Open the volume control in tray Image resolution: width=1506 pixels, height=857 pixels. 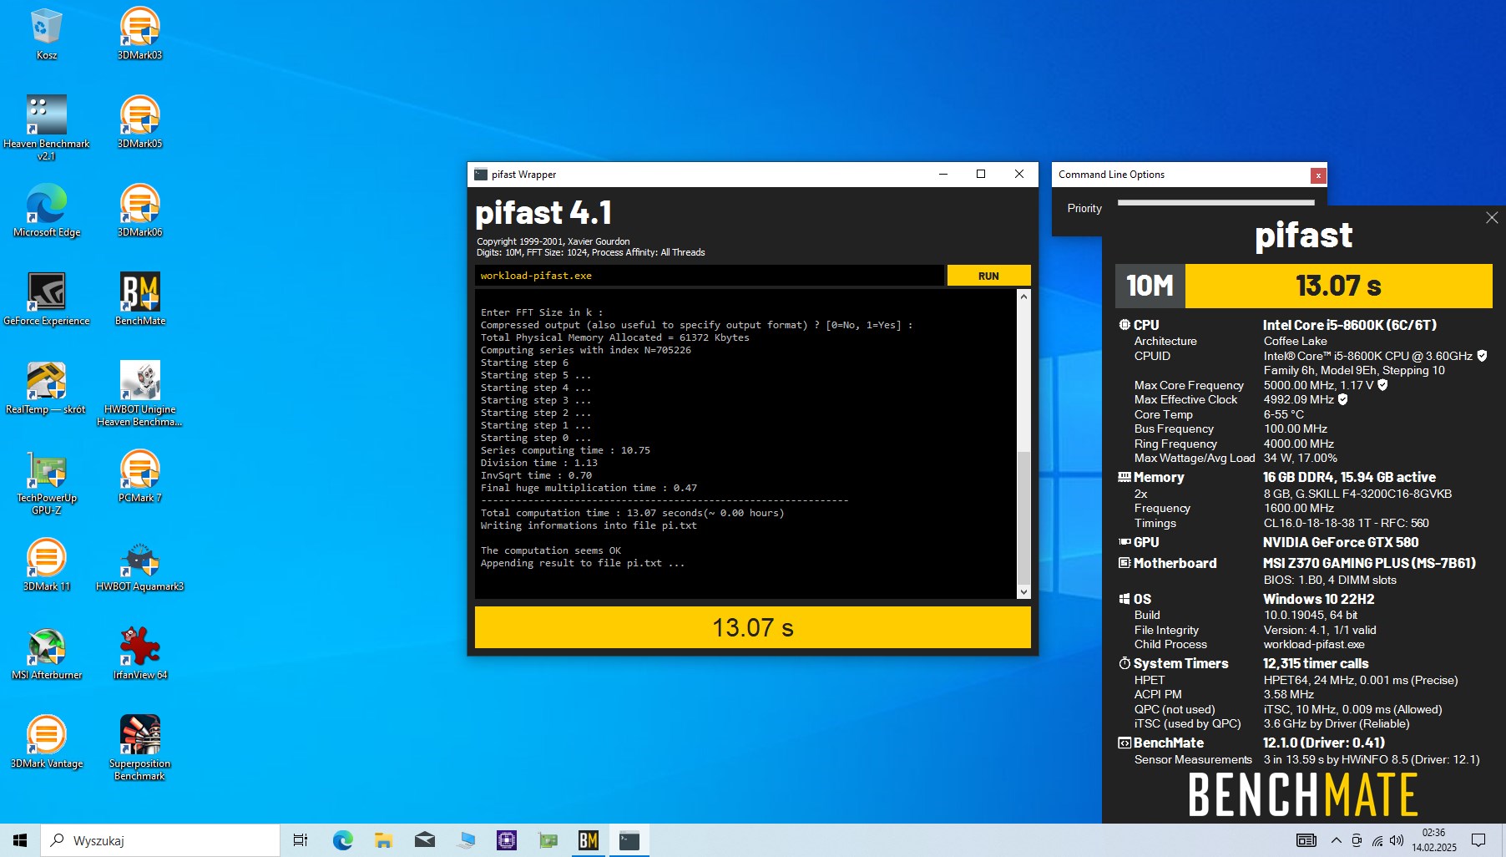1397,840
